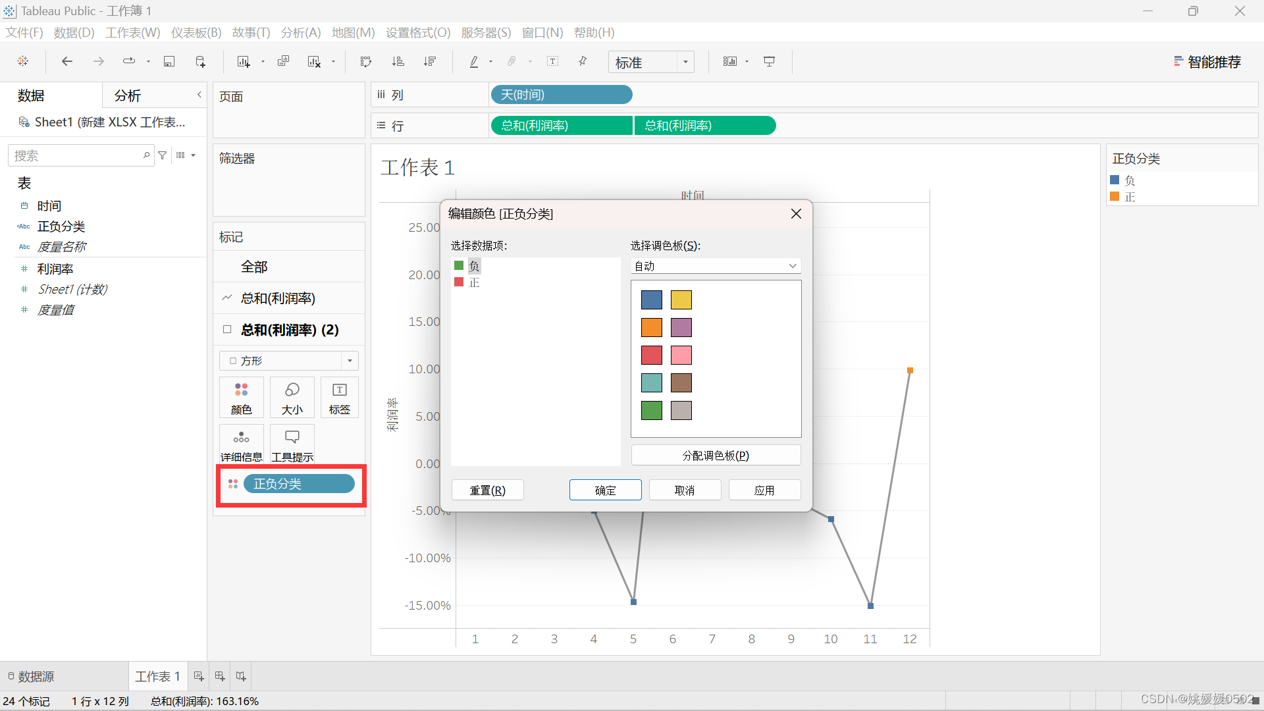Open the Color marks card button
This screenshot has height=711, width=1264.
[241, 397]
